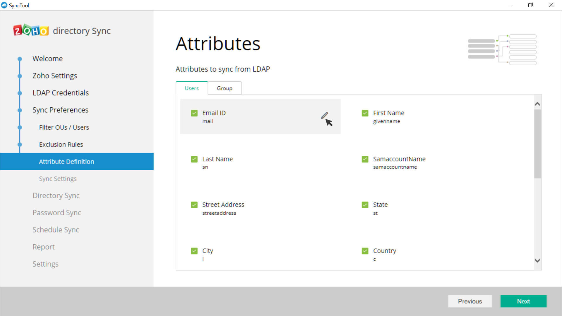Click the SyncTool cloud icon in title bar
The image size is (562, 316).
4,5
